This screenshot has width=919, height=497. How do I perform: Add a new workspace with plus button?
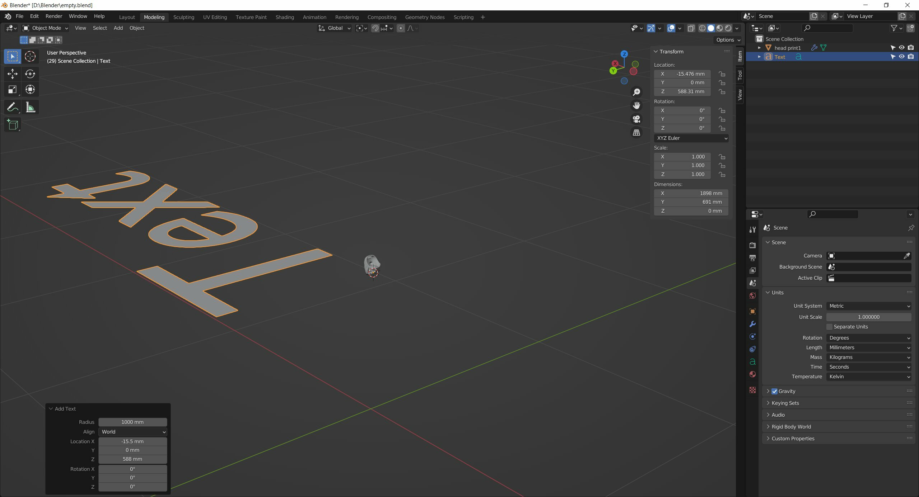[x=483, y=17]
